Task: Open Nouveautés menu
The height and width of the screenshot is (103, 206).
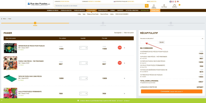Action: click(145, 10)
